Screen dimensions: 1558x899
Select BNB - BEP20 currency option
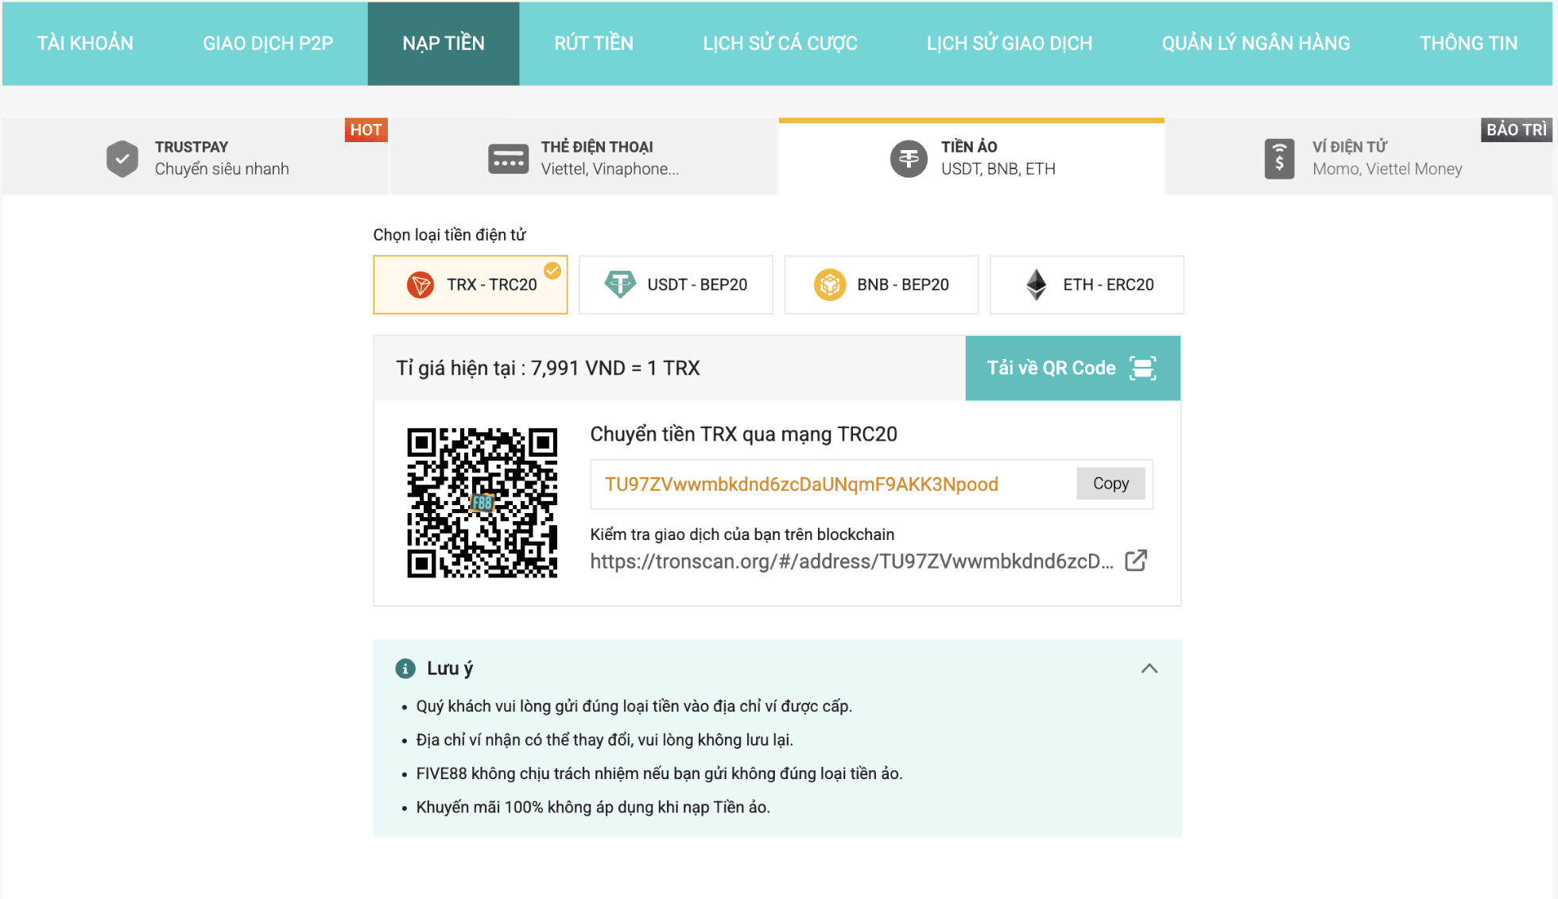tap(882, 284)
